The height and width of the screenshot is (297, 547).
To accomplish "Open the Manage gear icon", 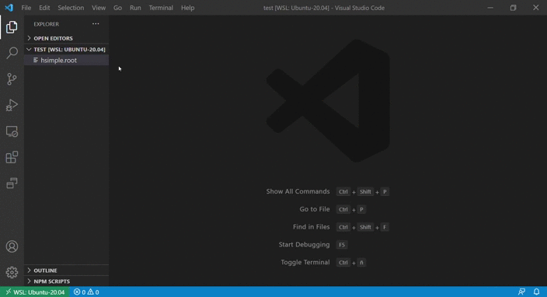I will (12, 272).
